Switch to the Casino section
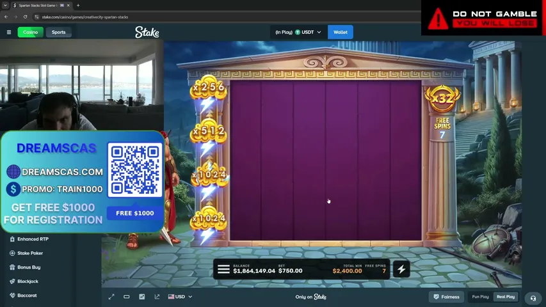Viewport: 546px width, 307px height. 30,32
